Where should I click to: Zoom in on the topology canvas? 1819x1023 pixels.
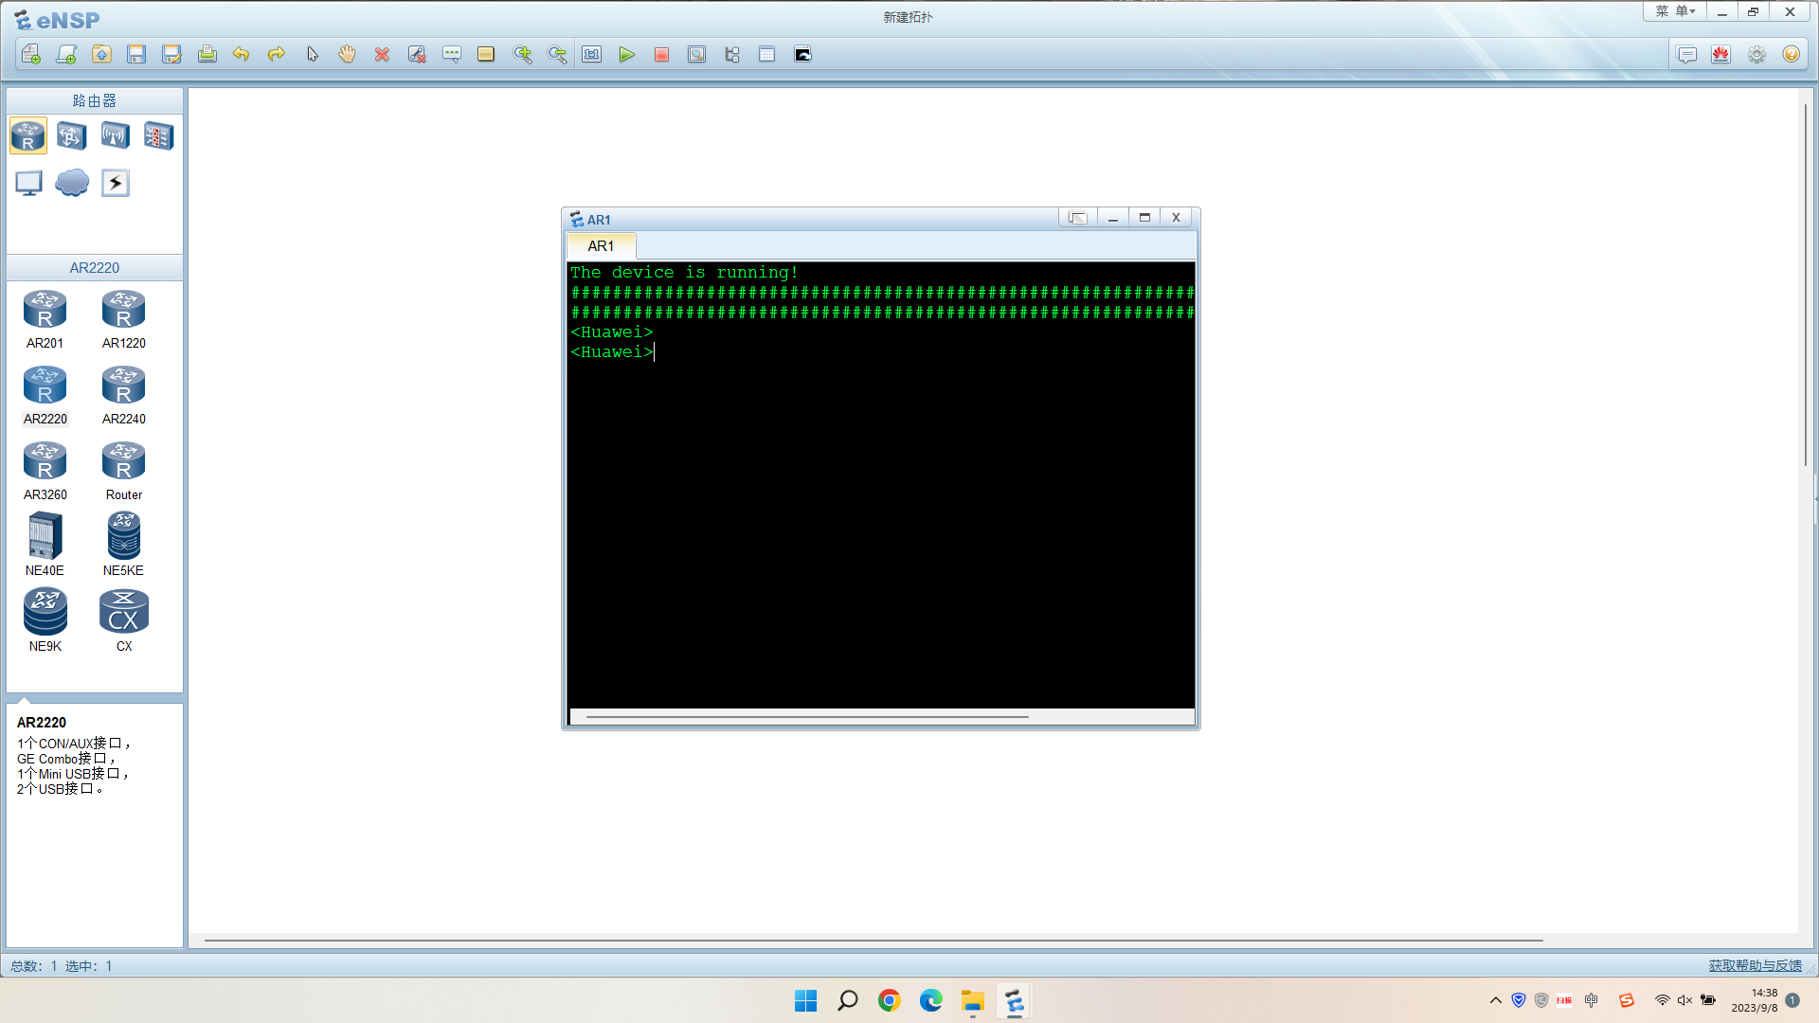522,55
